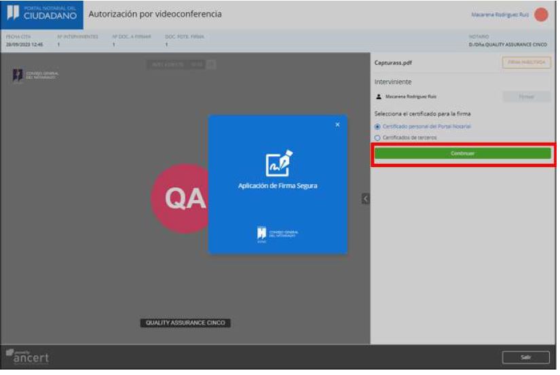Image resolution: width=560 pixels, height=375 pixels.
Task: Click the Consejo General del Notariado video watermark
Action: 34,75
